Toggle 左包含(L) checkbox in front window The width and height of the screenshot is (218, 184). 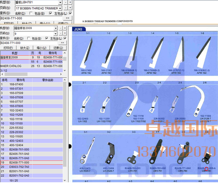tap(65, 38)
